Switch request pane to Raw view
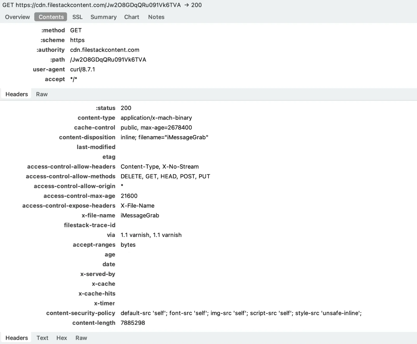 pos(42,94)
